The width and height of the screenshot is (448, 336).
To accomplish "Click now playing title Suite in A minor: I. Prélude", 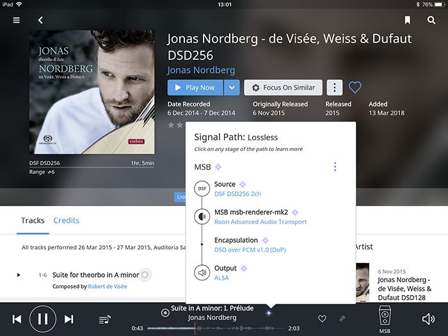I will click(x=212, y=308).
